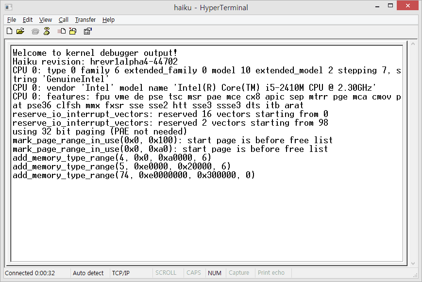Click the scroll down arrow of terminal scrollbar
Image resolution: width=422 pixels, height=282 pixels.
(413, 263)
